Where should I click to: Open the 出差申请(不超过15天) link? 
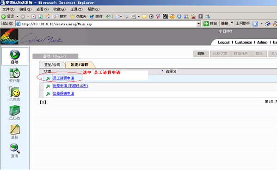point(70,86)
